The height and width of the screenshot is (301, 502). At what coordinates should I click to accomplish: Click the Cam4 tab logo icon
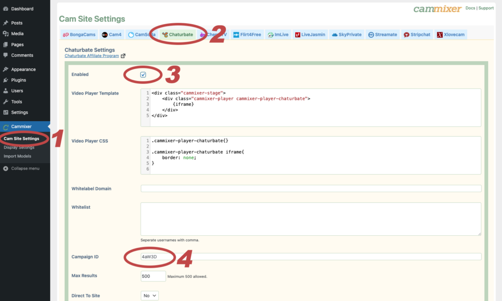point(105,35)
